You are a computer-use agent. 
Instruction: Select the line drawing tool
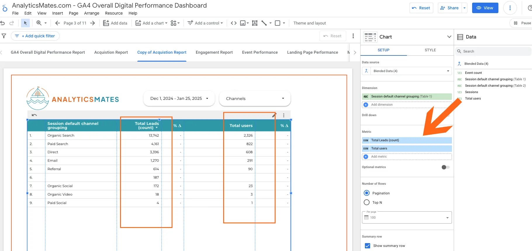(x=264, y=23)
